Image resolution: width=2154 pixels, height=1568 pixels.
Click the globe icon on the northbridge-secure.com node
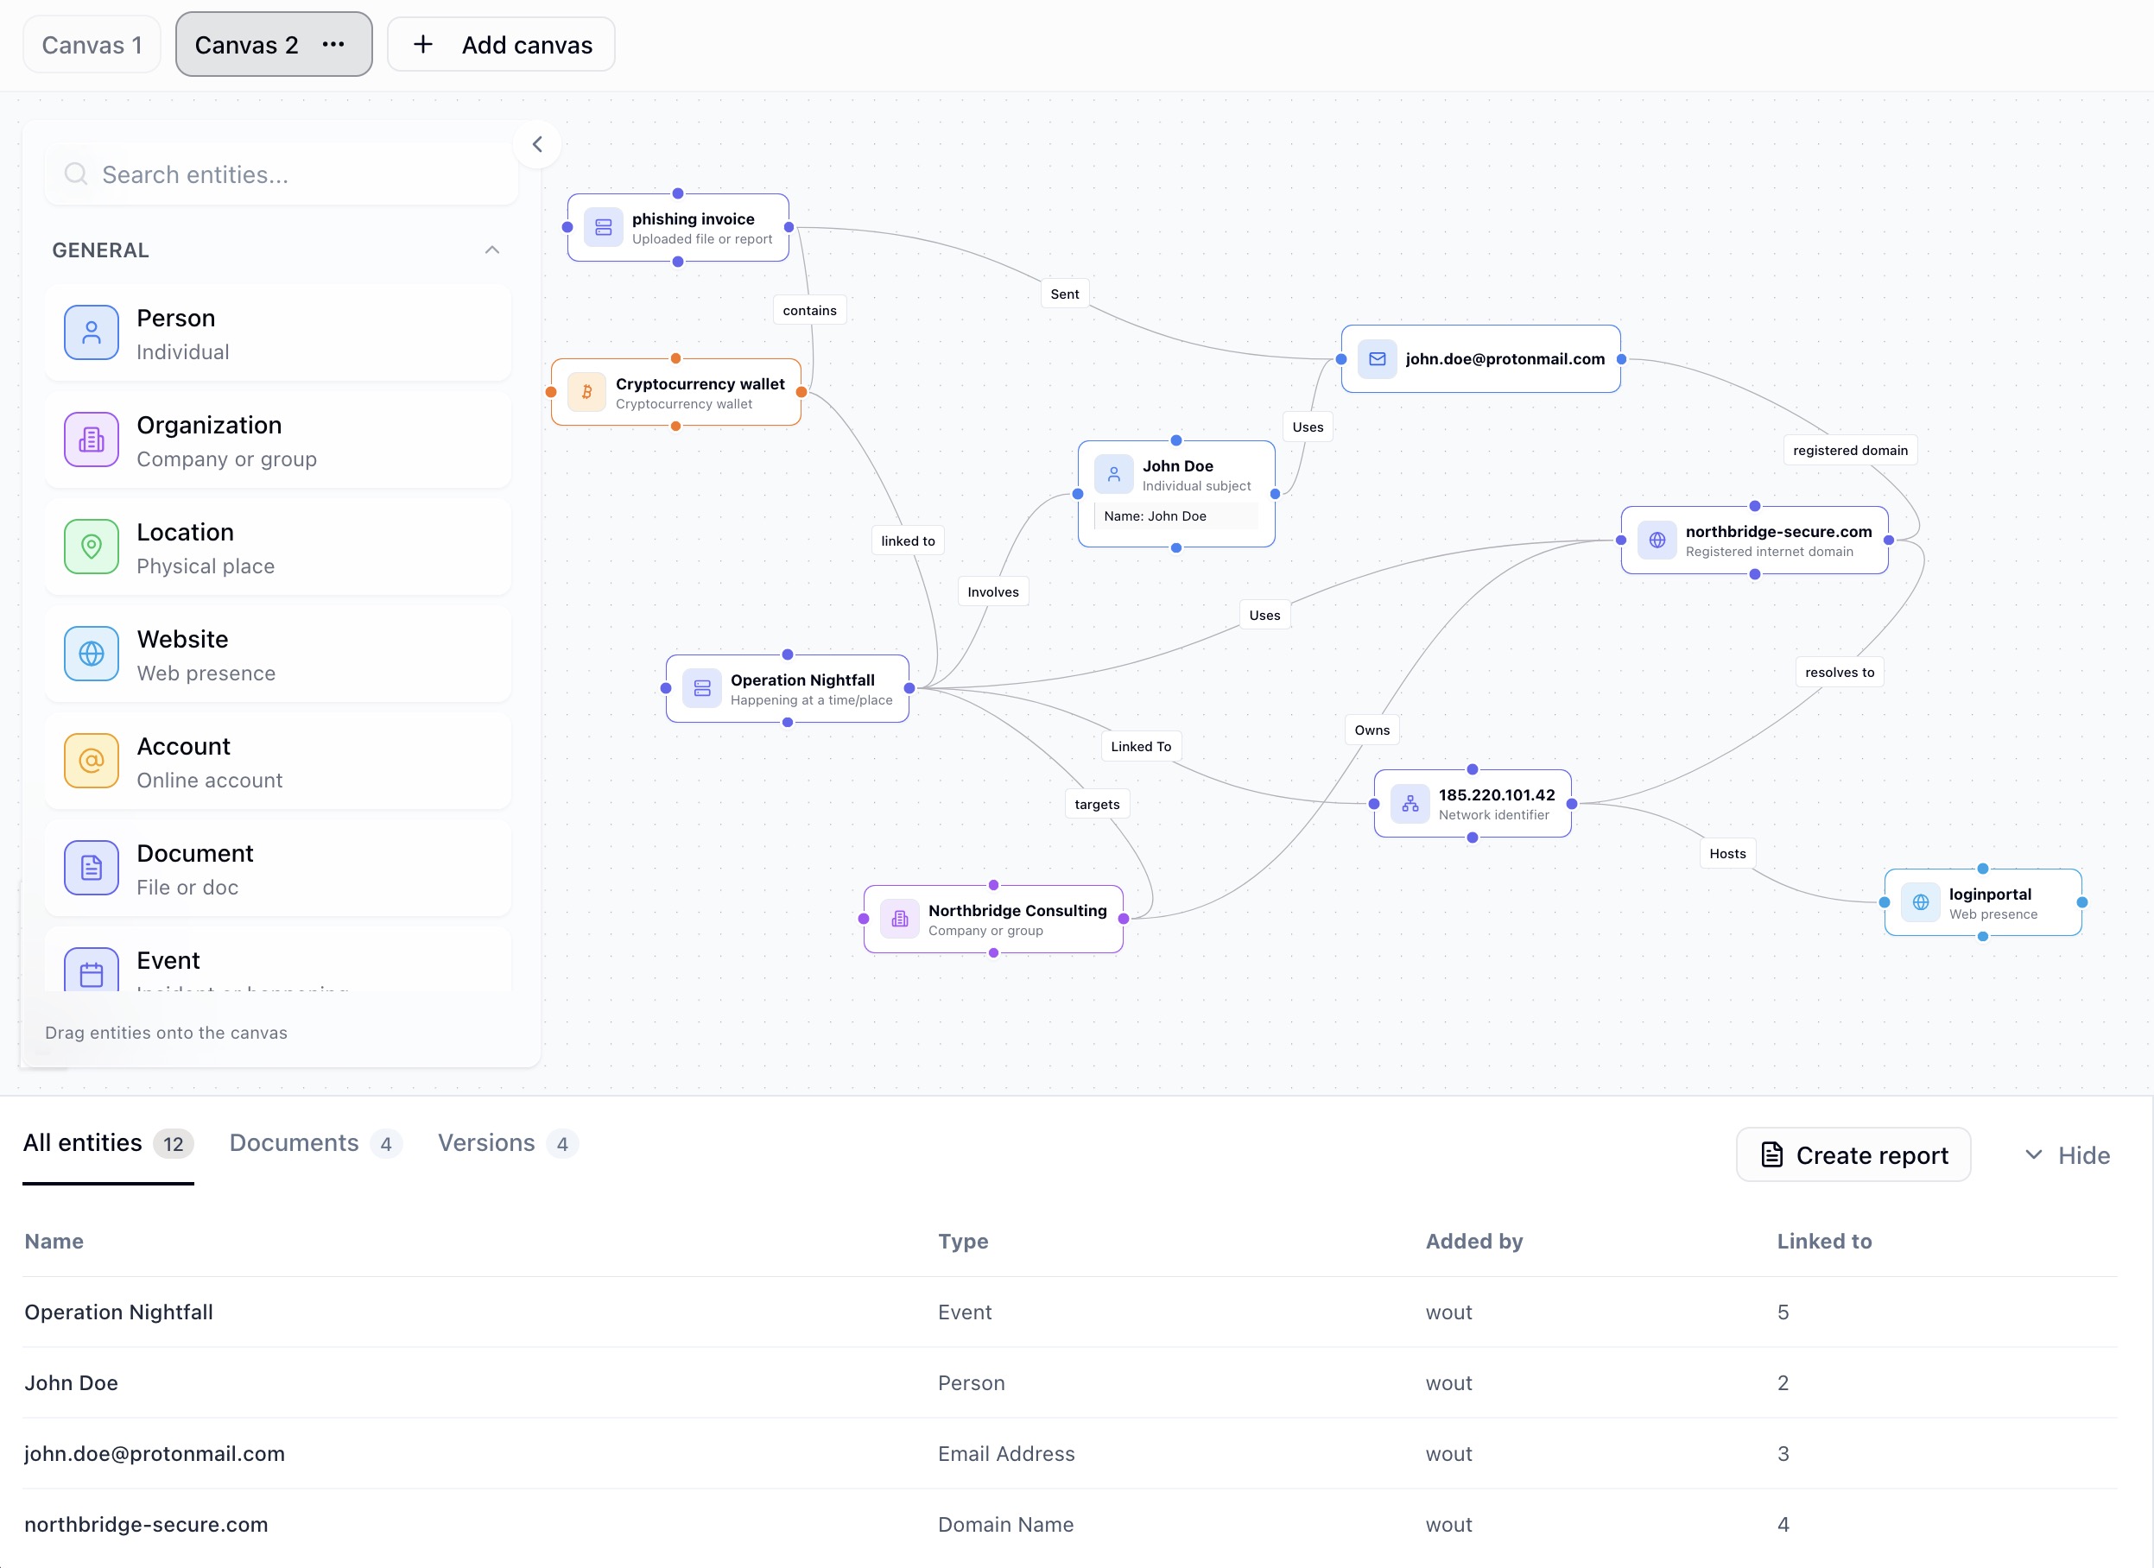(1657, 540)
